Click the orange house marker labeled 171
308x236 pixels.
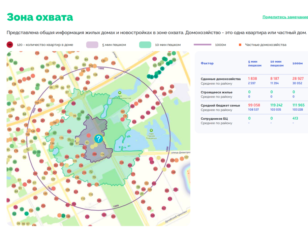(125, 116)
